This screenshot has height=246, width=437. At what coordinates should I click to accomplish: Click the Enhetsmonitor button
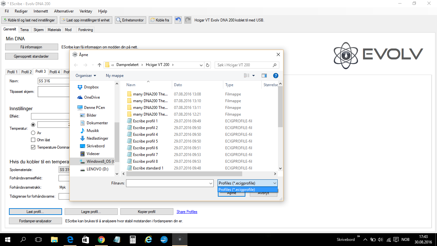131,20
